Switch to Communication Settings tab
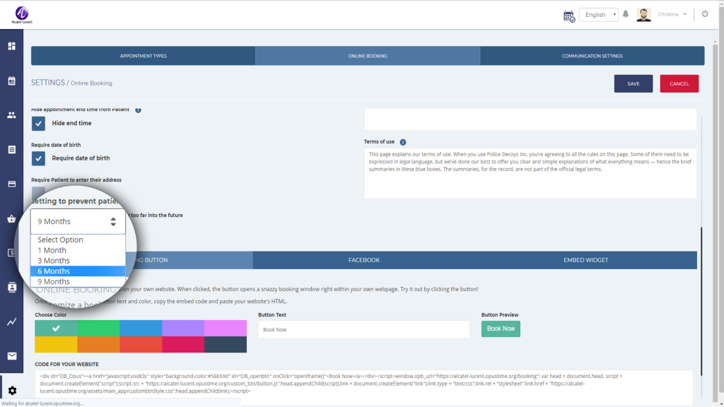The width and height of the screenshot is (724, 407). [592, 56]
